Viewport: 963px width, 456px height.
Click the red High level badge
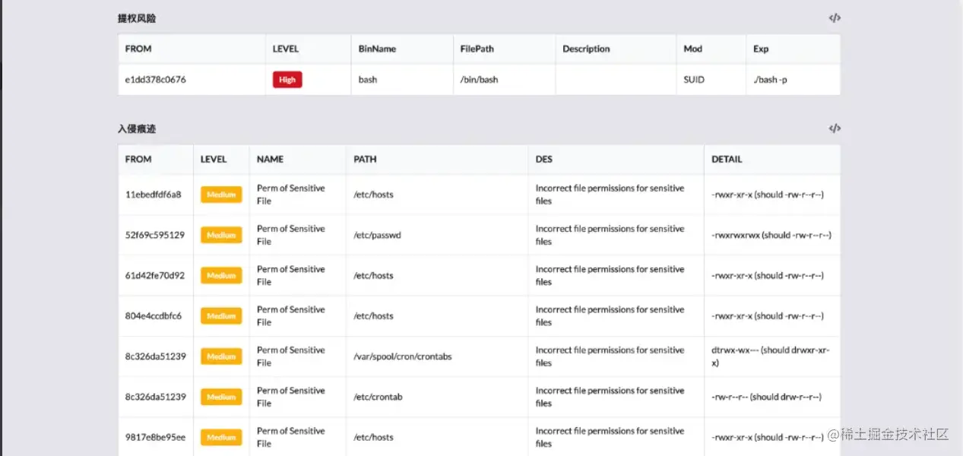point(287,80)
